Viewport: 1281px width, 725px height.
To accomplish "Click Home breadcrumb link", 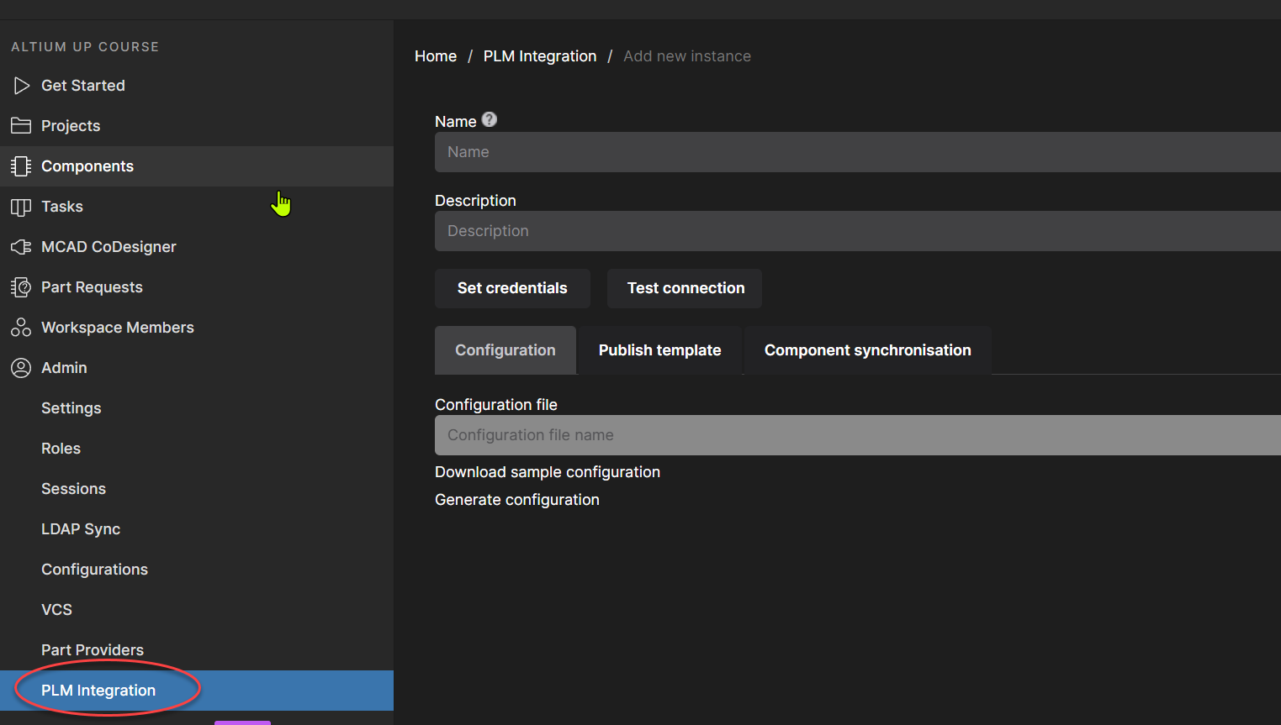I will click(436, 56).
